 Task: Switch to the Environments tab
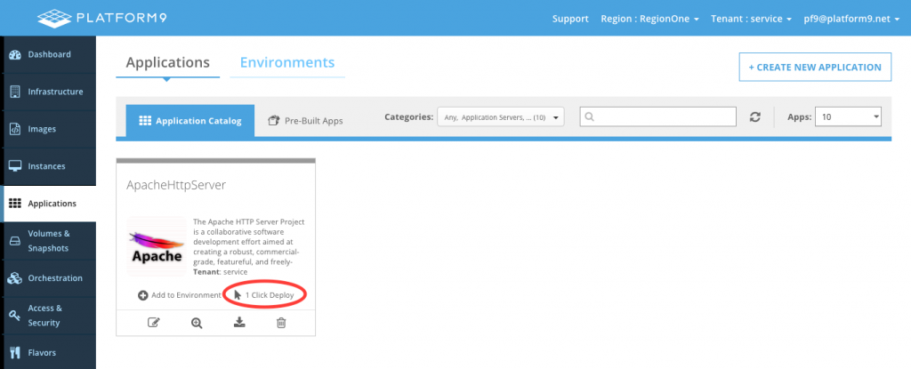[x=287, y=62]
